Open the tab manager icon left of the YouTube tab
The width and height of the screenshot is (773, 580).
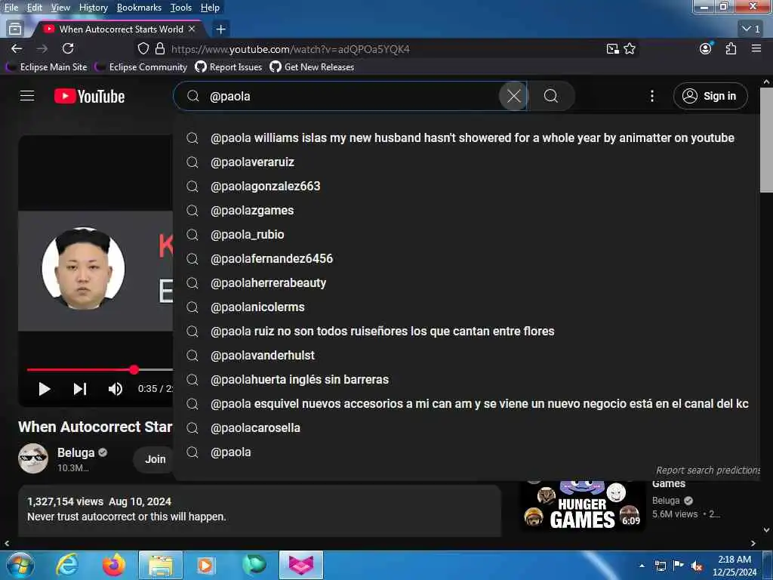coord(15,29)
